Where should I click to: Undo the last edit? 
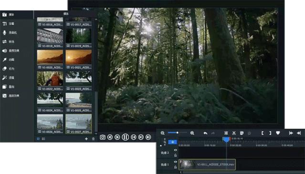click(205, 133)
